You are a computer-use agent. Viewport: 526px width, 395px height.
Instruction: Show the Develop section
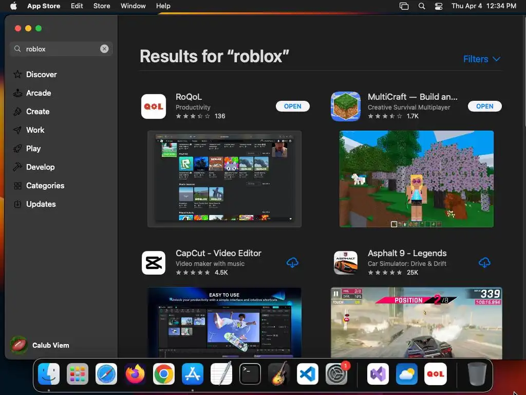coord(61,167)
